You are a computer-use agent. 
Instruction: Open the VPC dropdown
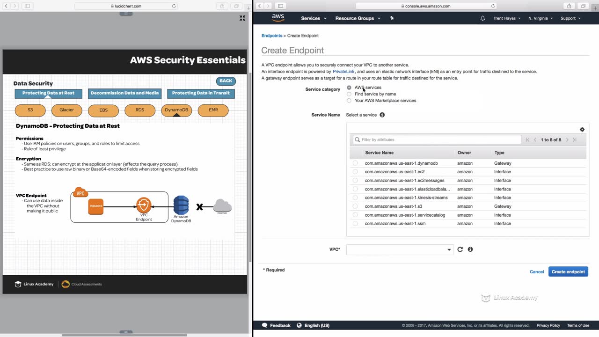(400, 249)
